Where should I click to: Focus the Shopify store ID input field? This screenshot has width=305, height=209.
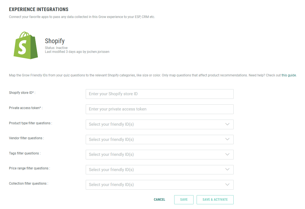(160, 94)
